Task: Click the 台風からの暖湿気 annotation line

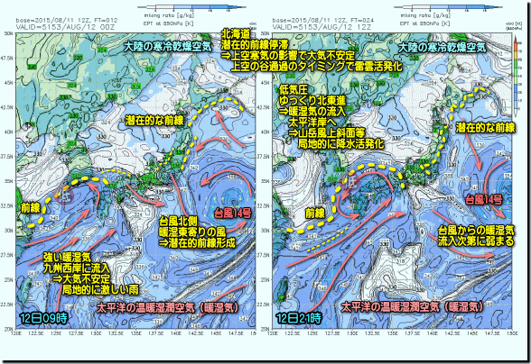Action: coord(476,231)
